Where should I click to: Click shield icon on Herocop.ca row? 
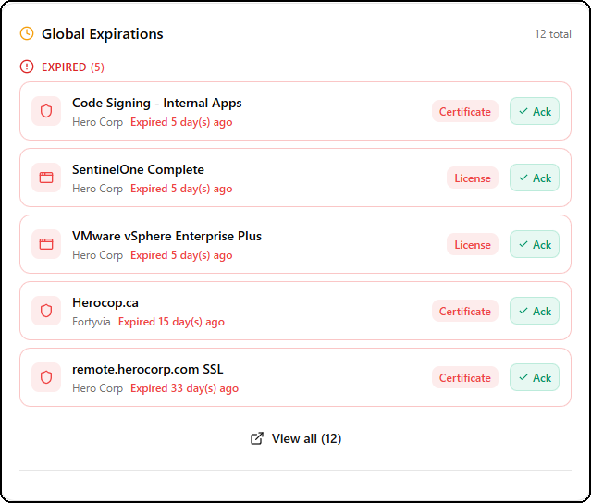(46, 311)
